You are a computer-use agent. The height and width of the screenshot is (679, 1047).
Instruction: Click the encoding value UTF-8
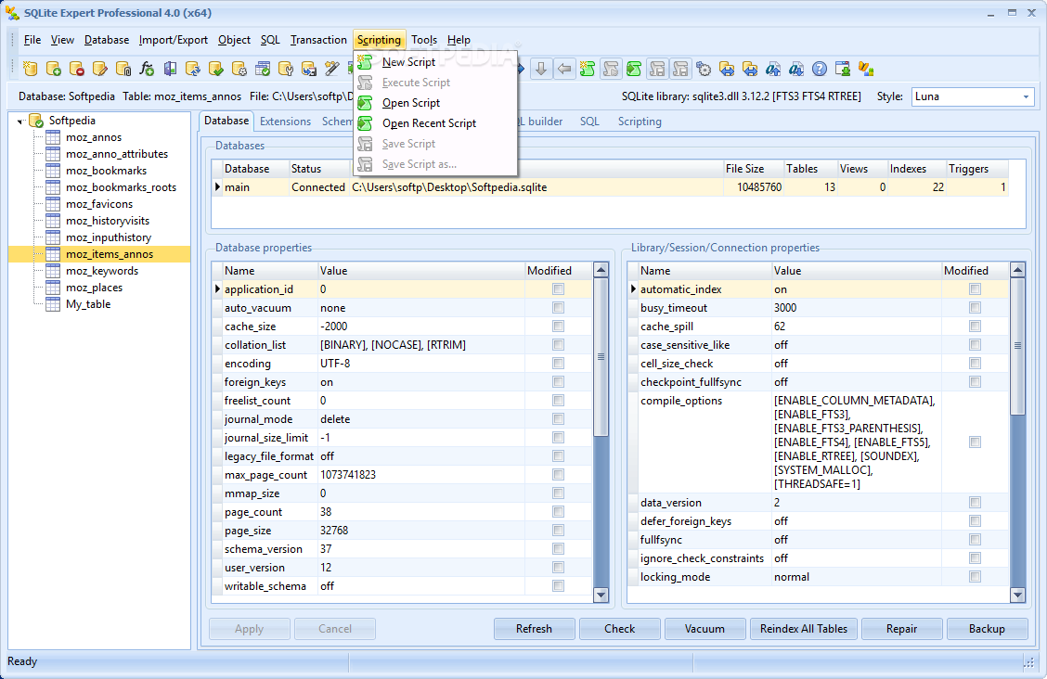pos(335,364)
